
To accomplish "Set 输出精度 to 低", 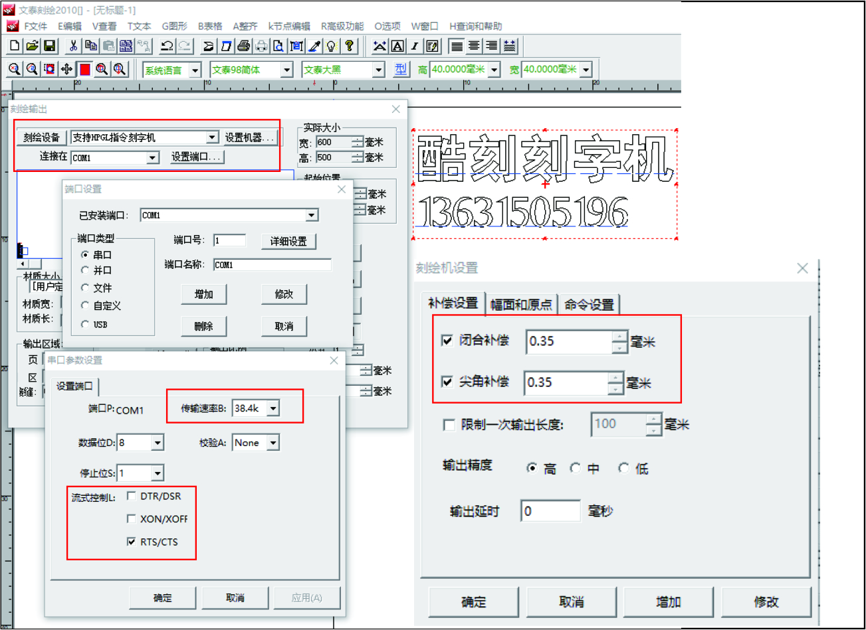I will [623, 468].
